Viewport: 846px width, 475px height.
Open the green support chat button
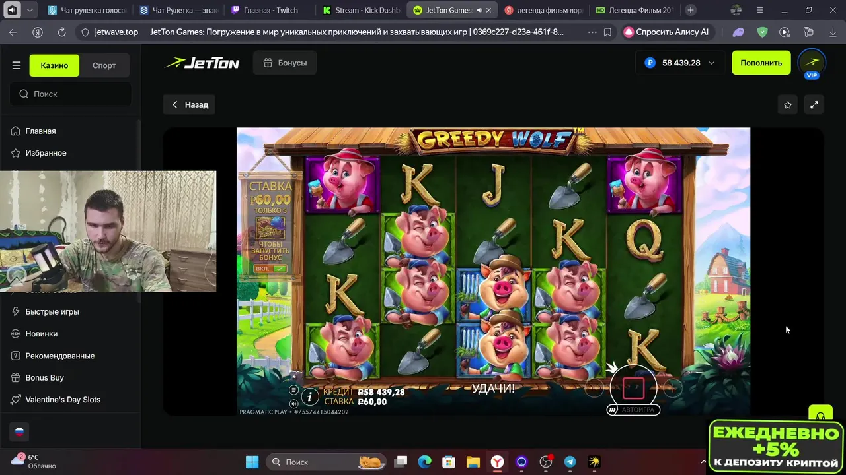[821, 414]
